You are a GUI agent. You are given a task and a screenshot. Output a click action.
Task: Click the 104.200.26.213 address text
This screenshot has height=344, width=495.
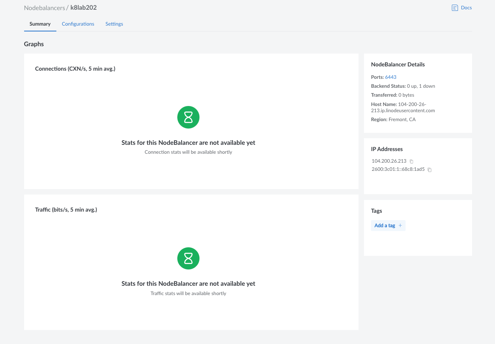click(389, 161)
